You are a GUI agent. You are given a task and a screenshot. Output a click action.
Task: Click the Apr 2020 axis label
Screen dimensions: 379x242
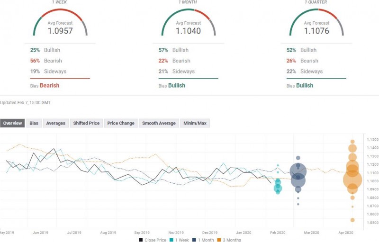coord(346,233)
